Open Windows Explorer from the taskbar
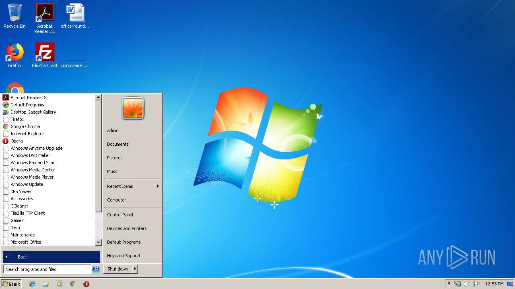Viewport: 515px width, 289px height. pos(45,284)
